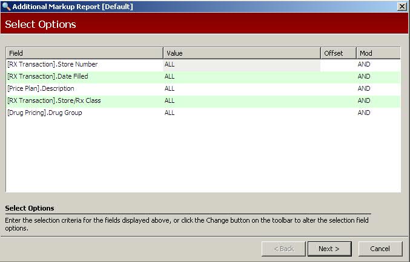Click Offset cell for Store Number
The width and height of the screenshot is (410, 262).
click(338, 64)
